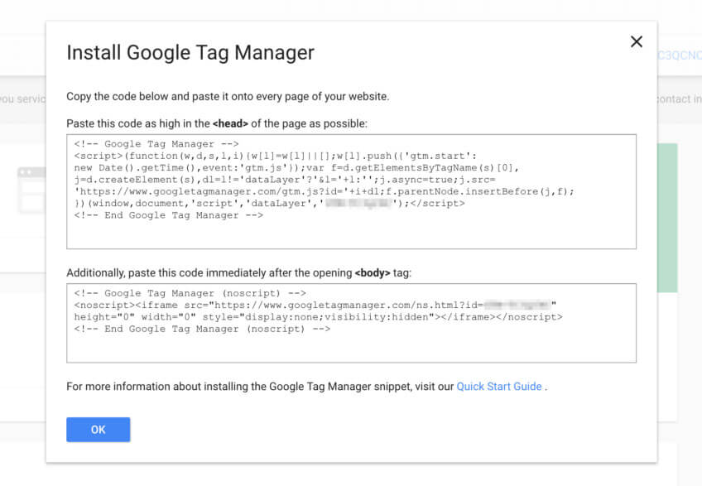
Task: Open the Quick Start Guide link
Action: pos(498,387)
